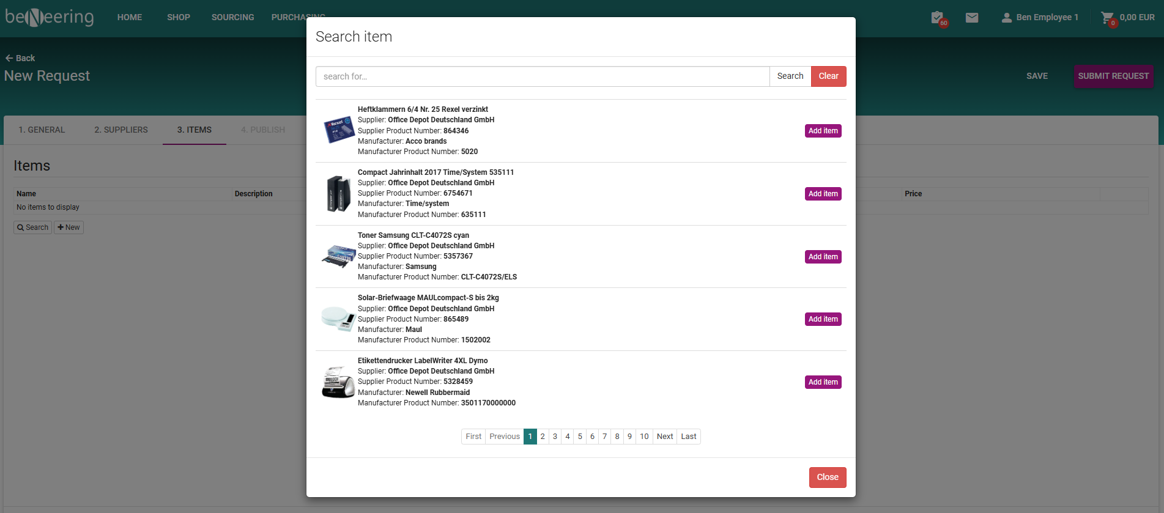Click the Samsung toner product image
The width and height of the screenshot is (1164, 513).
[338, 256]
